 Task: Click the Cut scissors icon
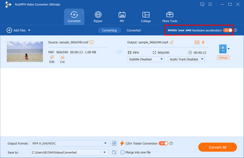pos(62,57)
